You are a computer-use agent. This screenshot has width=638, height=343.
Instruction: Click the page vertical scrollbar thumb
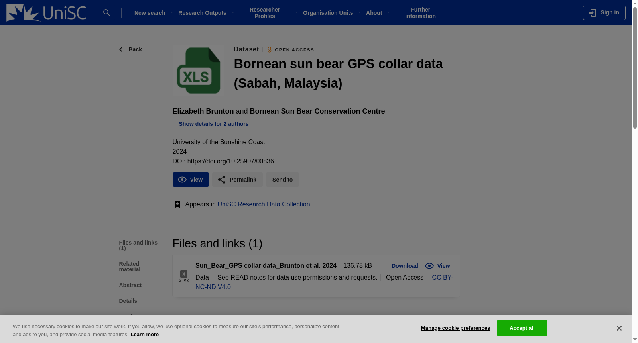click(635, 68)
